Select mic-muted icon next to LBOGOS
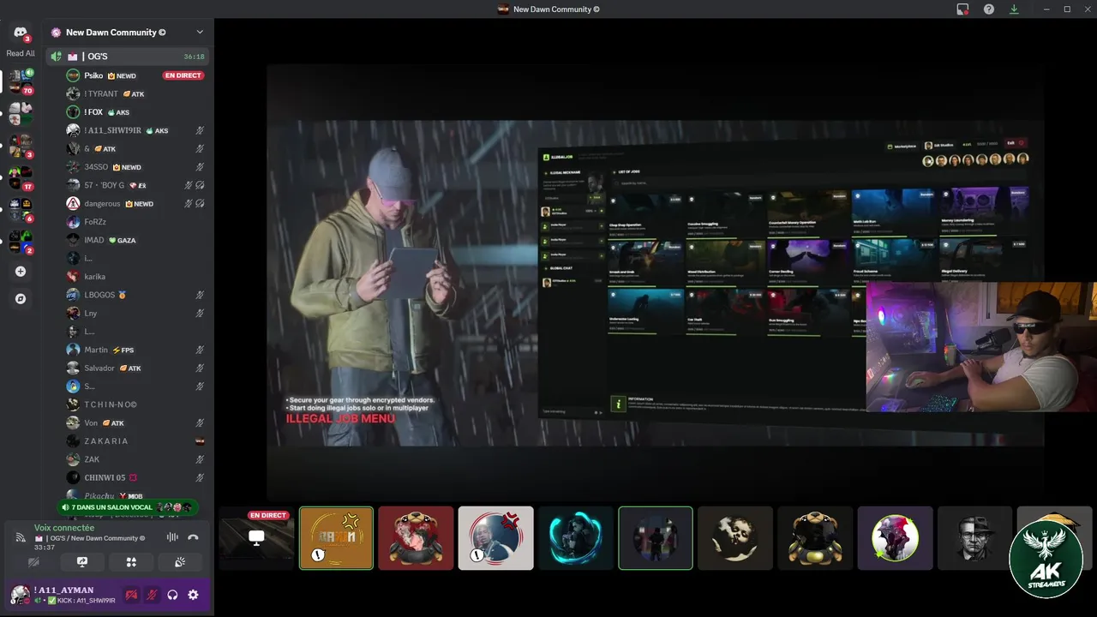 pyautogui.click(x=200, y=295)
